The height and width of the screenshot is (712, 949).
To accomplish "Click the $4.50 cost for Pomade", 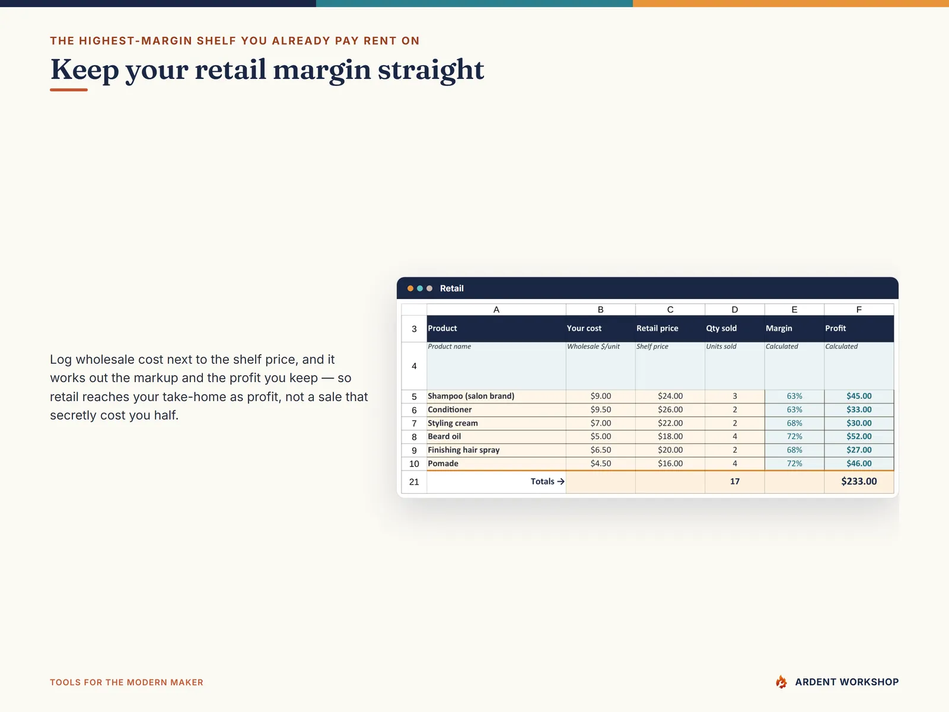I will [601, 464].
